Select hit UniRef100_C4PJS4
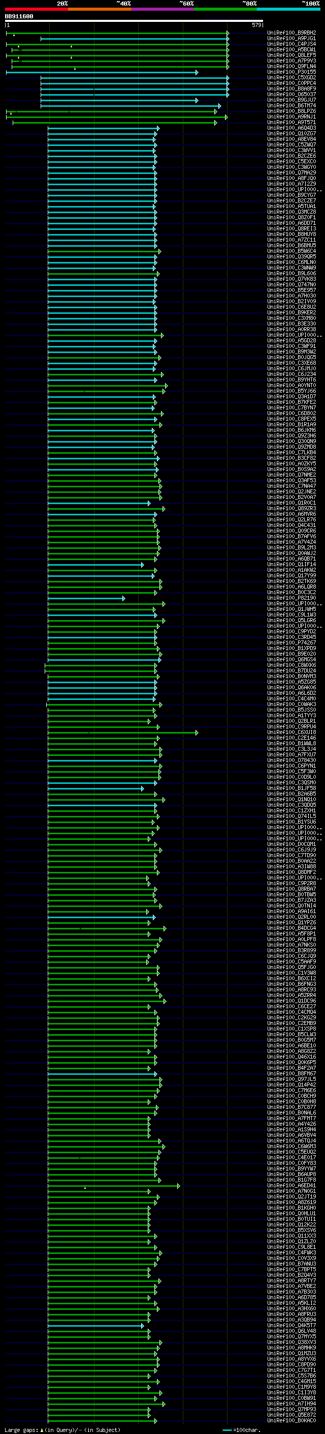This screenshot has width=325, height=1434. [291, 44]
